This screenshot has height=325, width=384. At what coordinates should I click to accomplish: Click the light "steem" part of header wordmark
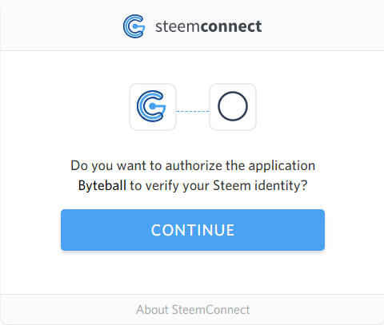point(178,26)
